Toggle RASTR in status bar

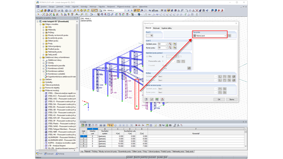tap(137, 158)
